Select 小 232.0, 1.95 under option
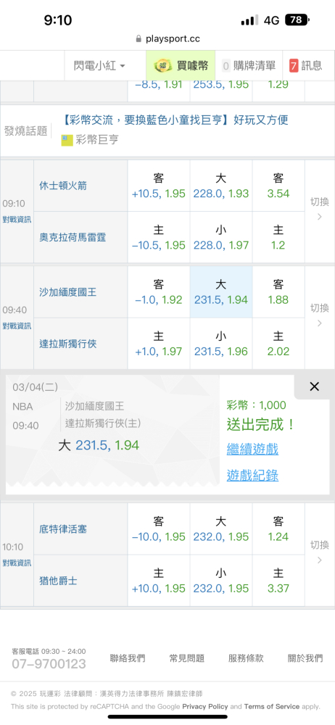 point(220,581)
